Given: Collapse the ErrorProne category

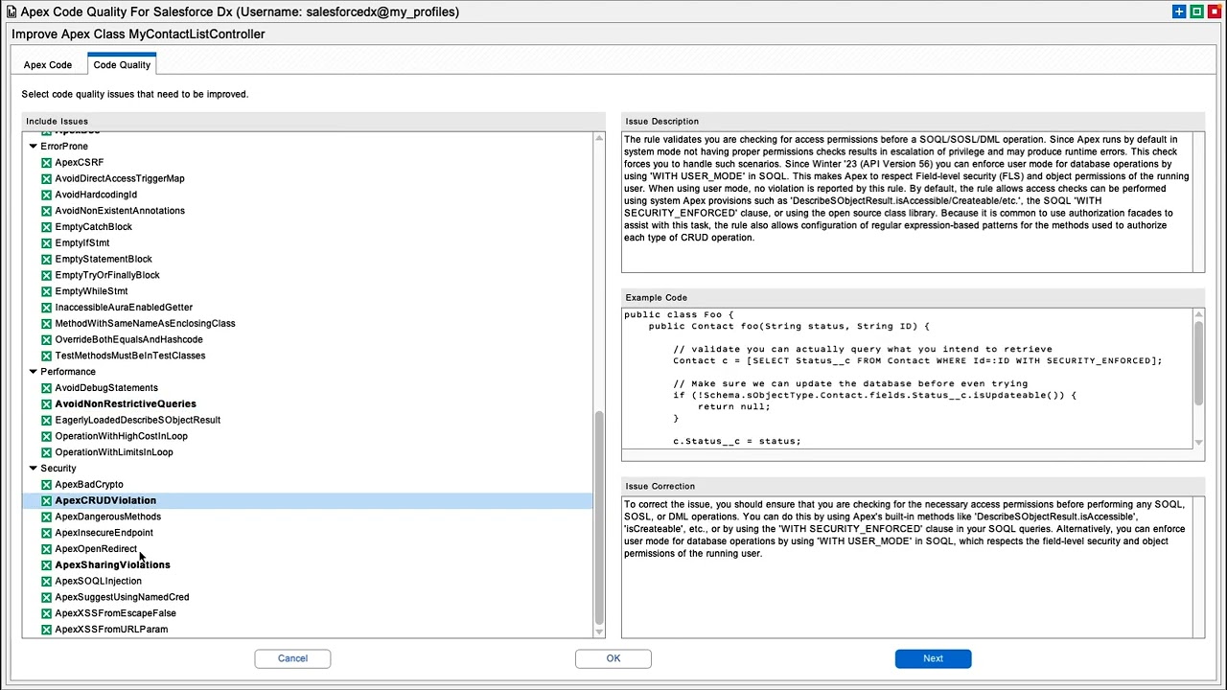Looking at the screenshot, I should pos(33,147).
